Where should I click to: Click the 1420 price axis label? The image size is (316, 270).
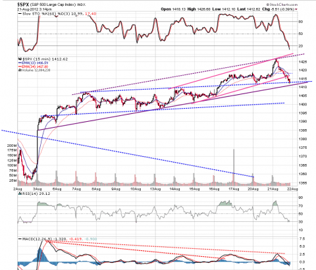coord(303,70)
